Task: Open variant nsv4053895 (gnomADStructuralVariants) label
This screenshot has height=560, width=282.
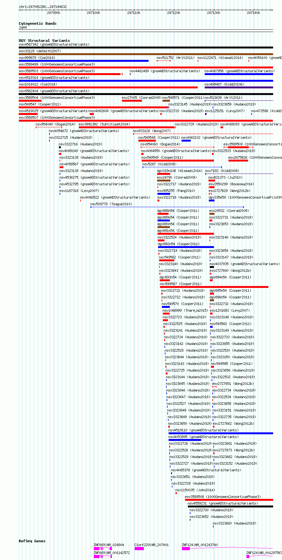Action: (203, 437)
